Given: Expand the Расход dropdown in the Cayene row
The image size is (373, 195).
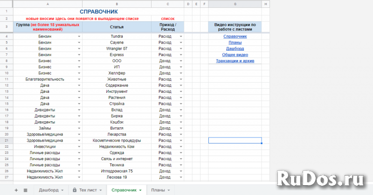Looking at the screenshot, I should pos(180,42).
